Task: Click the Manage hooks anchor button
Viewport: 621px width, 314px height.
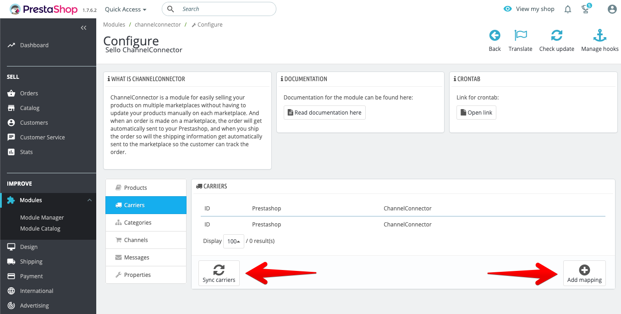Action: 599,41
